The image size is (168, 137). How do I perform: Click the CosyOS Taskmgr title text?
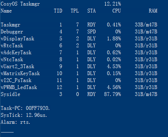click(20, 4)
